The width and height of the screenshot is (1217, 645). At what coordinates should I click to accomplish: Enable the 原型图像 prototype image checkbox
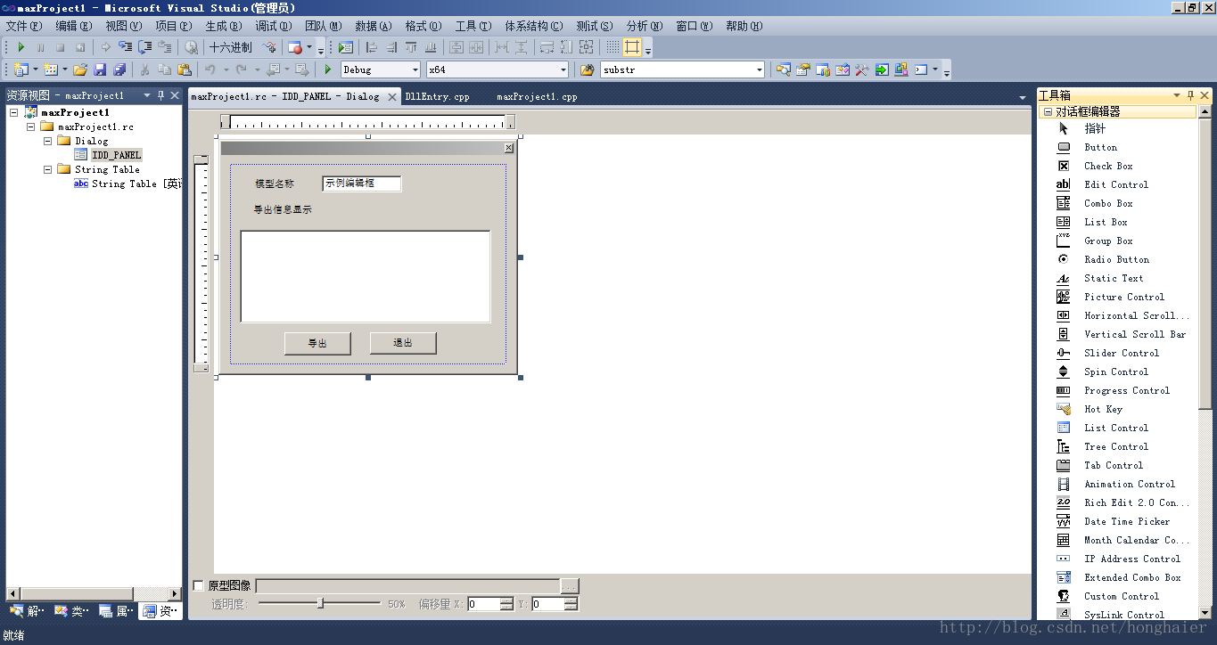(199, 585)
